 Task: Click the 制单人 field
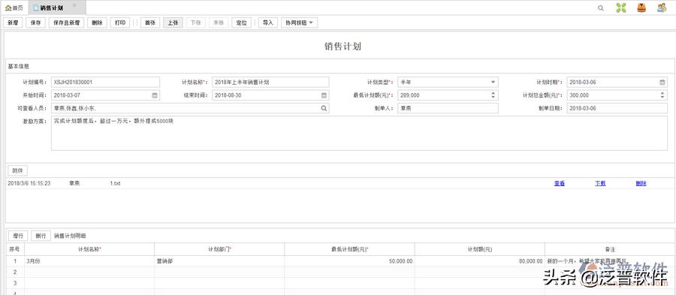[448, 108]
